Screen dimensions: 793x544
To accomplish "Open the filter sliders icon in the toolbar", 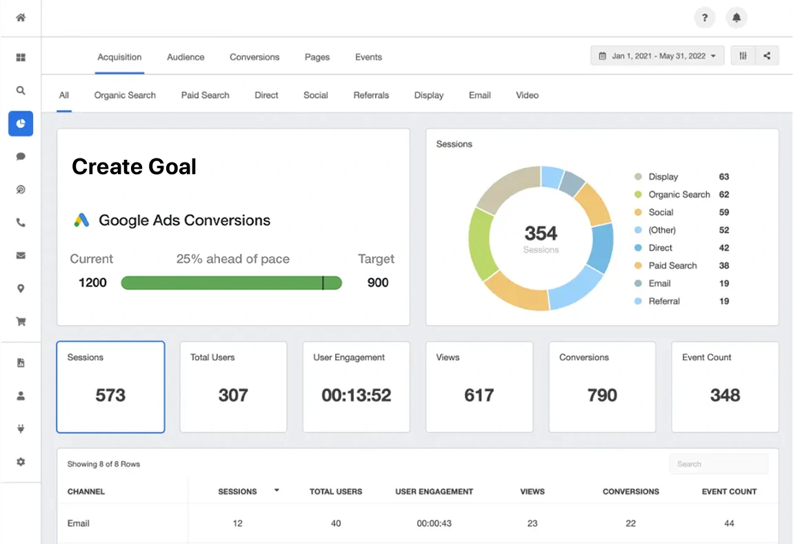I will [743, 56].
